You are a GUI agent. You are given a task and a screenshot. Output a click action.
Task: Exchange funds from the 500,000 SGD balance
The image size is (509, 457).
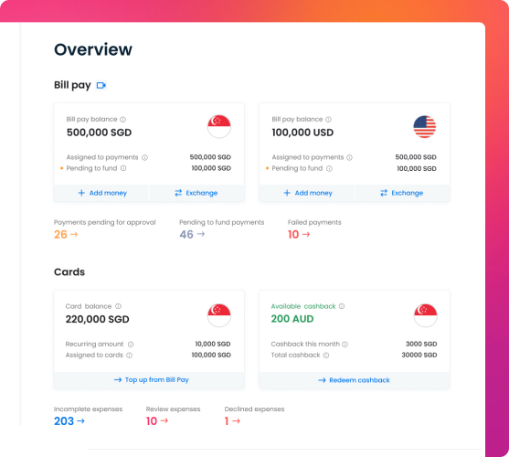[196, 193]
